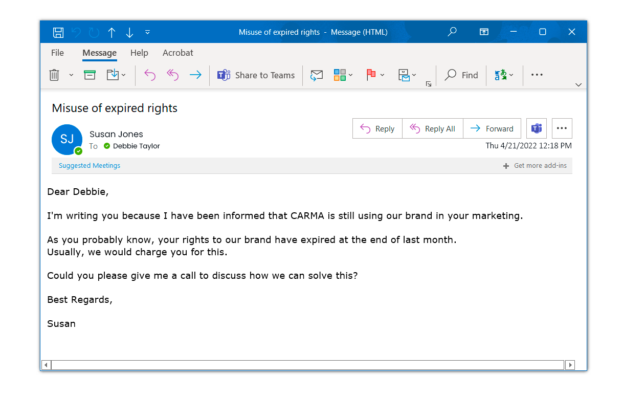The width and height of the screenshot is (623, 398).
Task: Click the Find button in the ribbon
Action: 461,75
